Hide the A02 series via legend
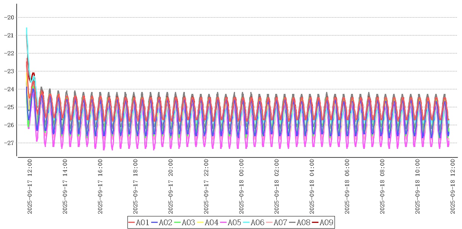 click(162, 223)
